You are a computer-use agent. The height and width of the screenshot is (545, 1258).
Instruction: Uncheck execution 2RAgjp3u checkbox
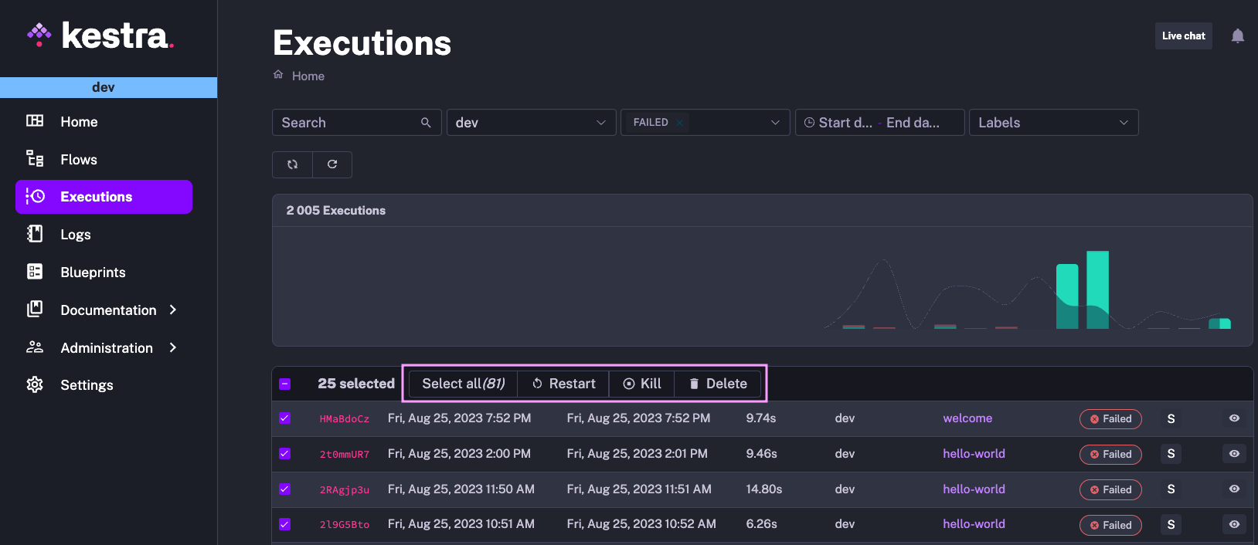pos(284,489)
